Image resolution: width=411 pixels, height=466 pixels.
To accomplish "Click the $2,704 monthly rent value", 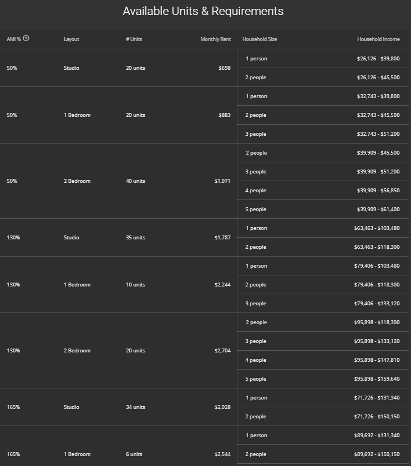I will tap(222, 351).
